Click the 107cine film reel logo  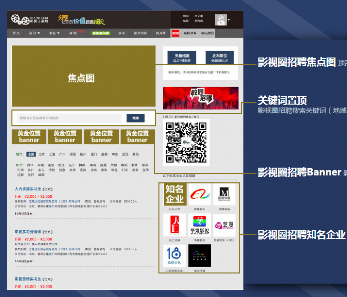[20, 21]
